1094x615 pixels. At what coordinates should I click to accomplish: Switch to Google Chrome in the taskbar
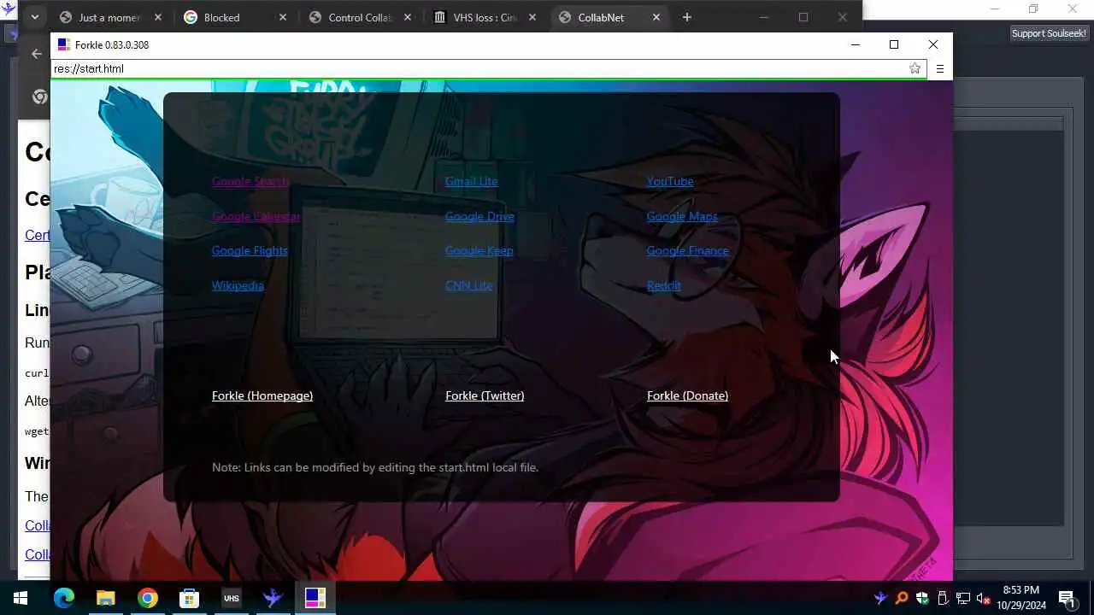coord(147,598)
